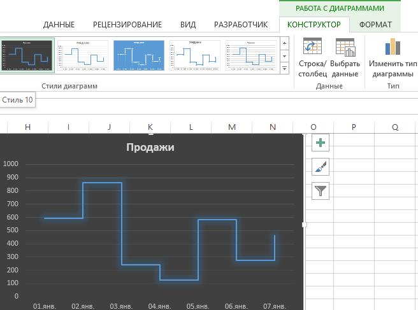Choose the second white chart style
The image size is (418, 310).
coord(195,55)
